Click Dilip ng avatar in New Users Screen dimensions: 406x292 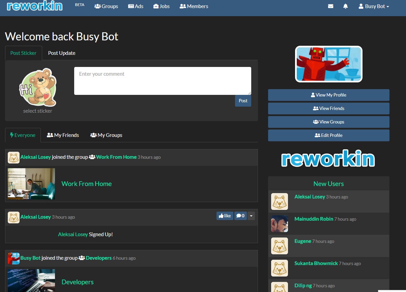(x=280, y=287)
